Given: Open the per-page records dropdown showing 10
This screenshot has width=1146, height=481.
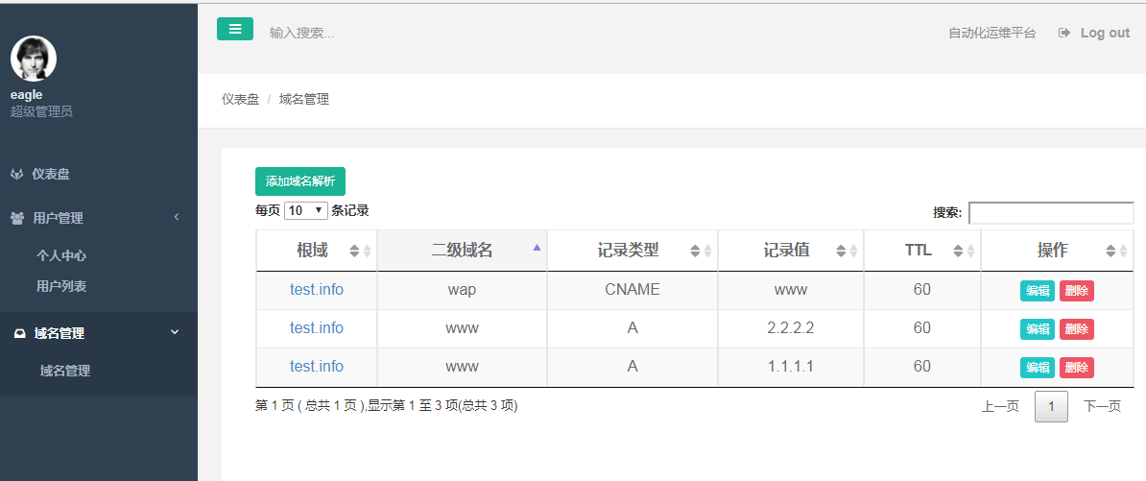Looking at the screenshot, I should coord(305,210).
